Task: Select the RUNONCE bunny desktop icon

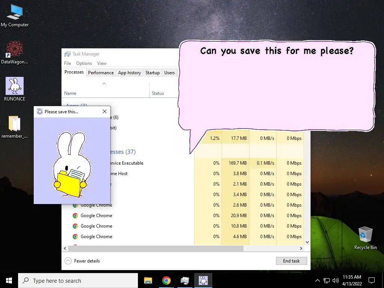Action: [x=15, y=89]
